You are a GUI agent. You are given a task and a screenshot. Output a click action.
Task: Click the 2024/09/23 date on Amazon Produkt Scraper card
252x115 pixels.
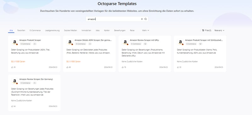point(53,67)
